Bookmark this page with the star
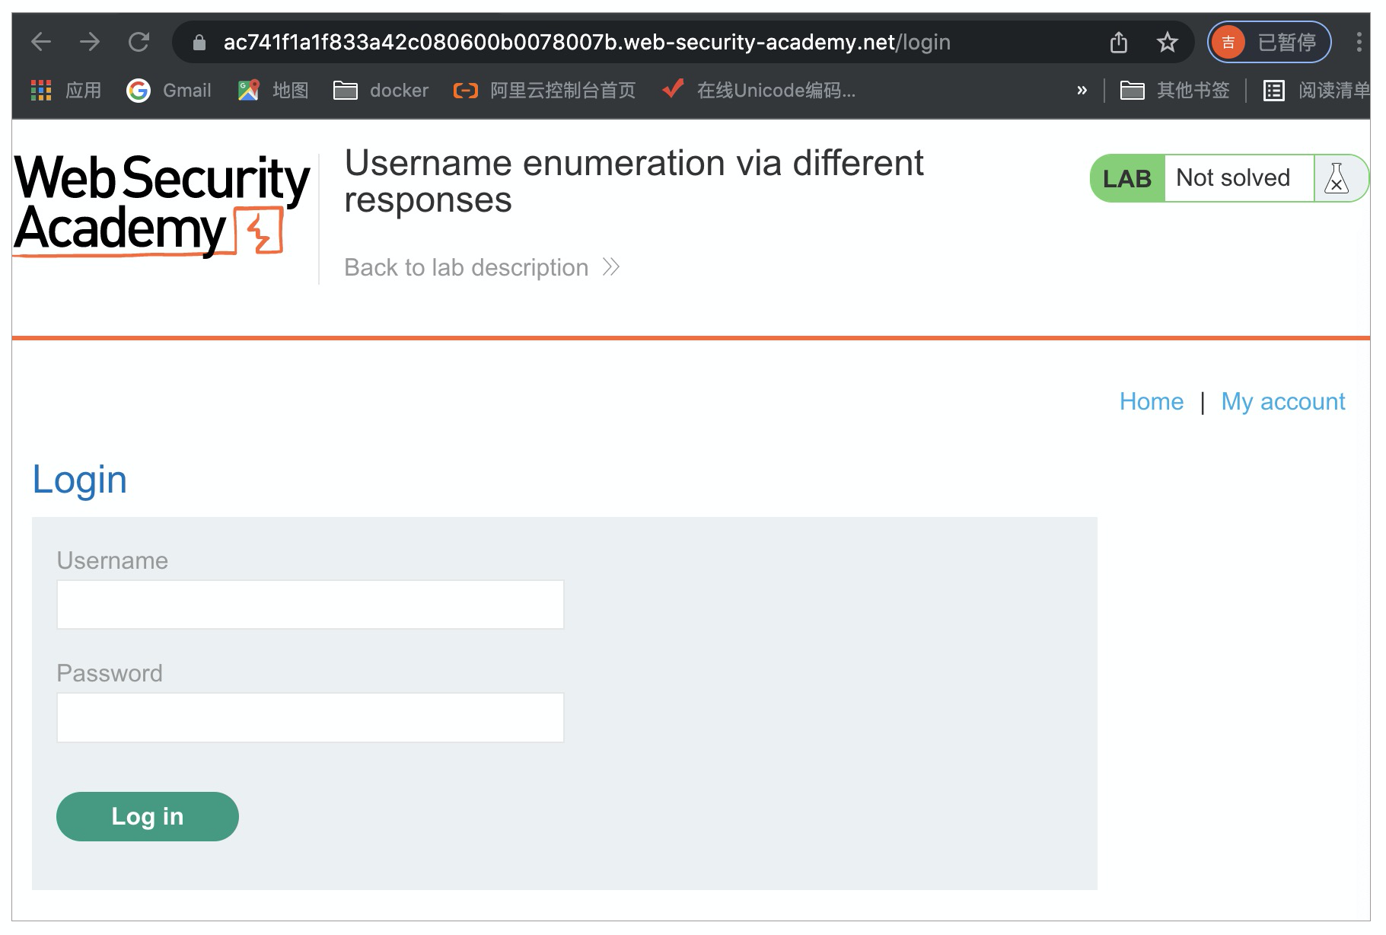The height and width of the screenshot is (935, 1386). [x=1167, y=42]
